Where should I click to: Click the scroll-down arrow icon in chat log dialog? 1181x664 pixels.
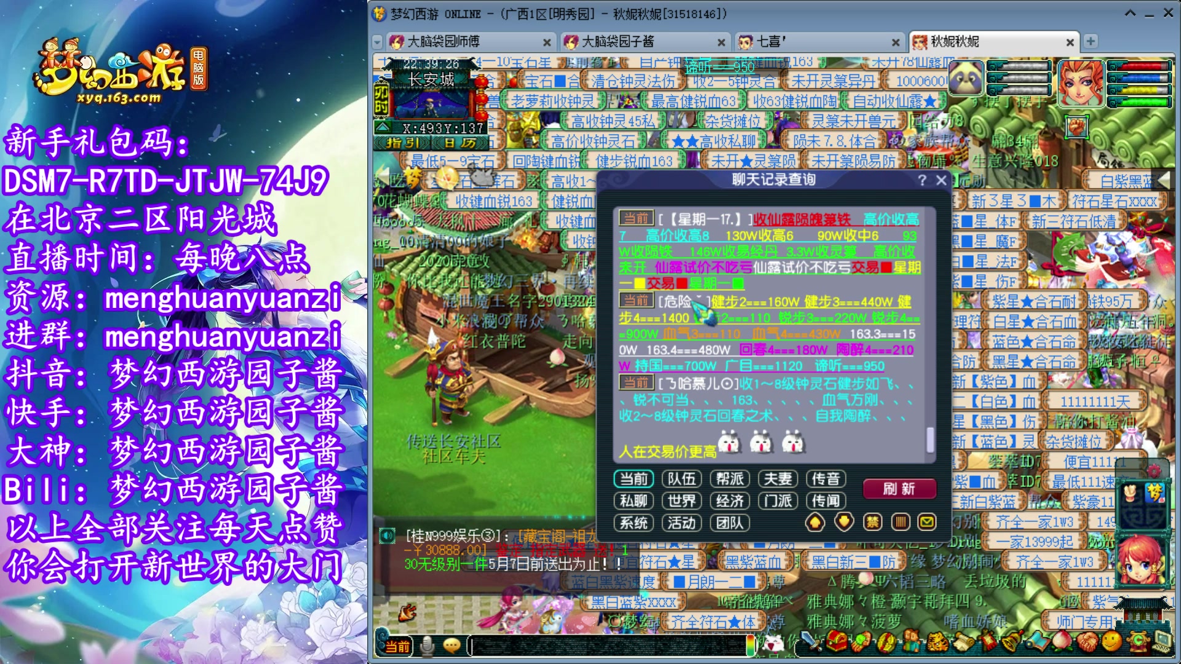click(844, 523)
